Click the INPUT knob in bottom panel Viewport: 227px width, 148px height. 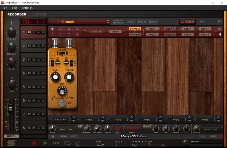click(x=52, y=128)
